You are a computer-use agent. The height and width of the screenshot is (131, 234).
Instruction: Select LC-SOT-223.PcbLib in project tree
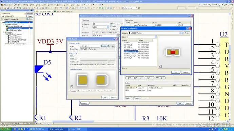coord(16,38)
